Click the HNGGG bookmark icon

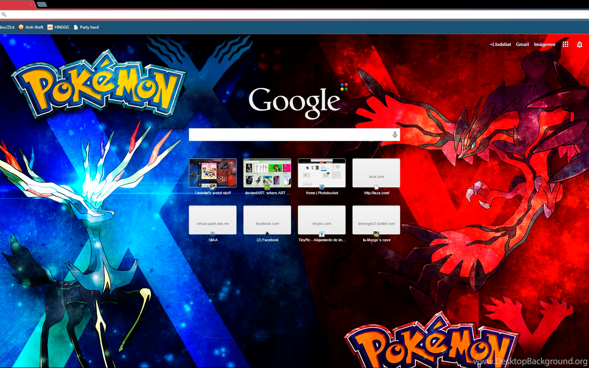pos(50,27)
